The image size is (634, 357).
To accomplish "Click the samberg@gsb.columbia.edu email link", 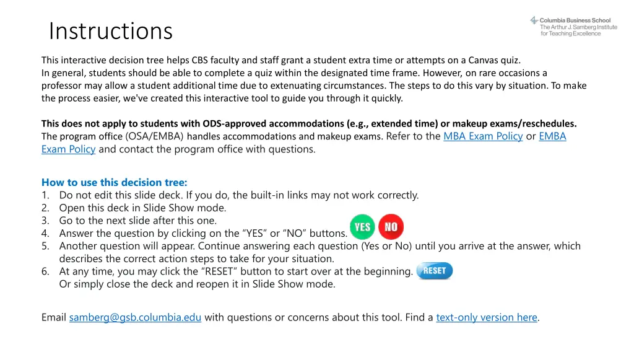I will pos(135,317).
